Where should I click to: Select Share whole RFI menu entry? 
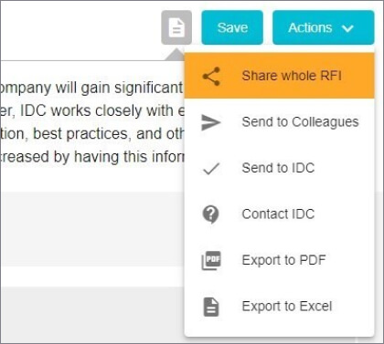280,76
